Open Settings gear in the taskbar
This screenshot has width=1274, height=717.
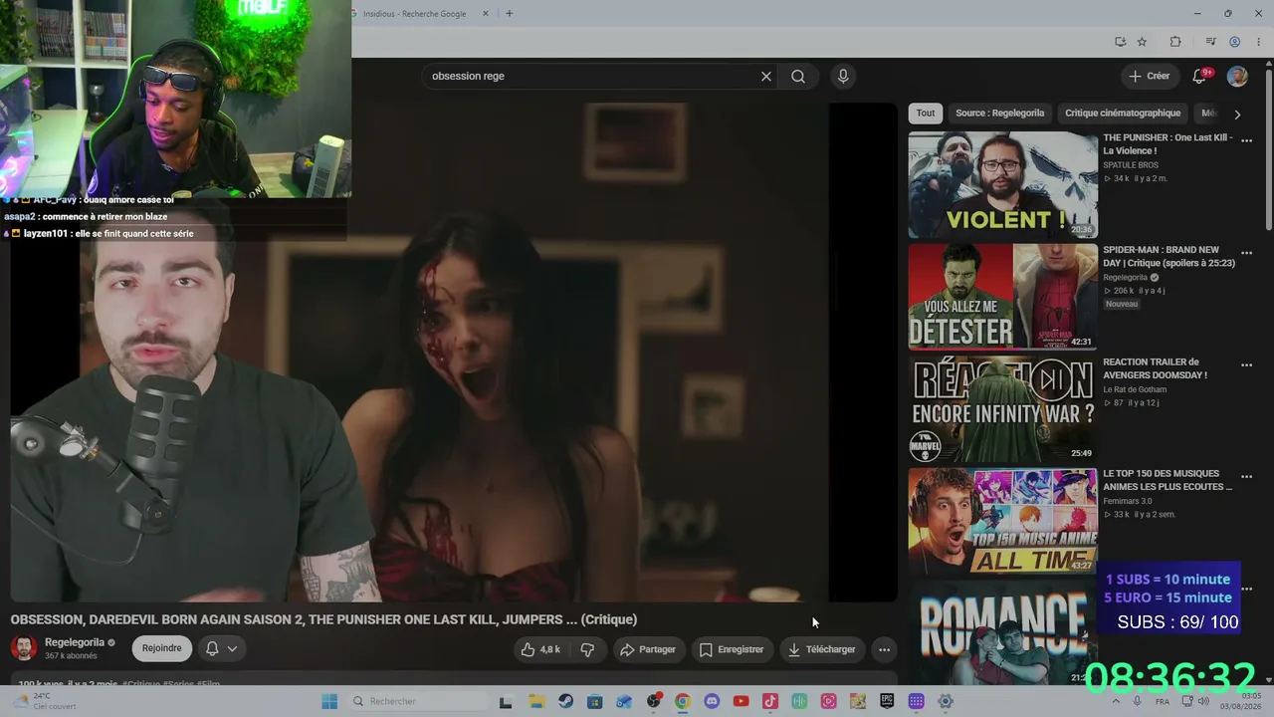click(x=946, y=701)
